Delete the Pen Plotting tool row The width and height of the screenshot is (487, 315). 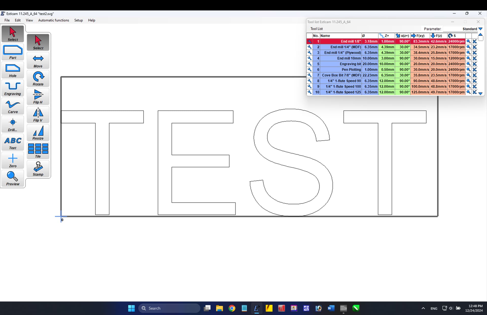pos(475,70)
